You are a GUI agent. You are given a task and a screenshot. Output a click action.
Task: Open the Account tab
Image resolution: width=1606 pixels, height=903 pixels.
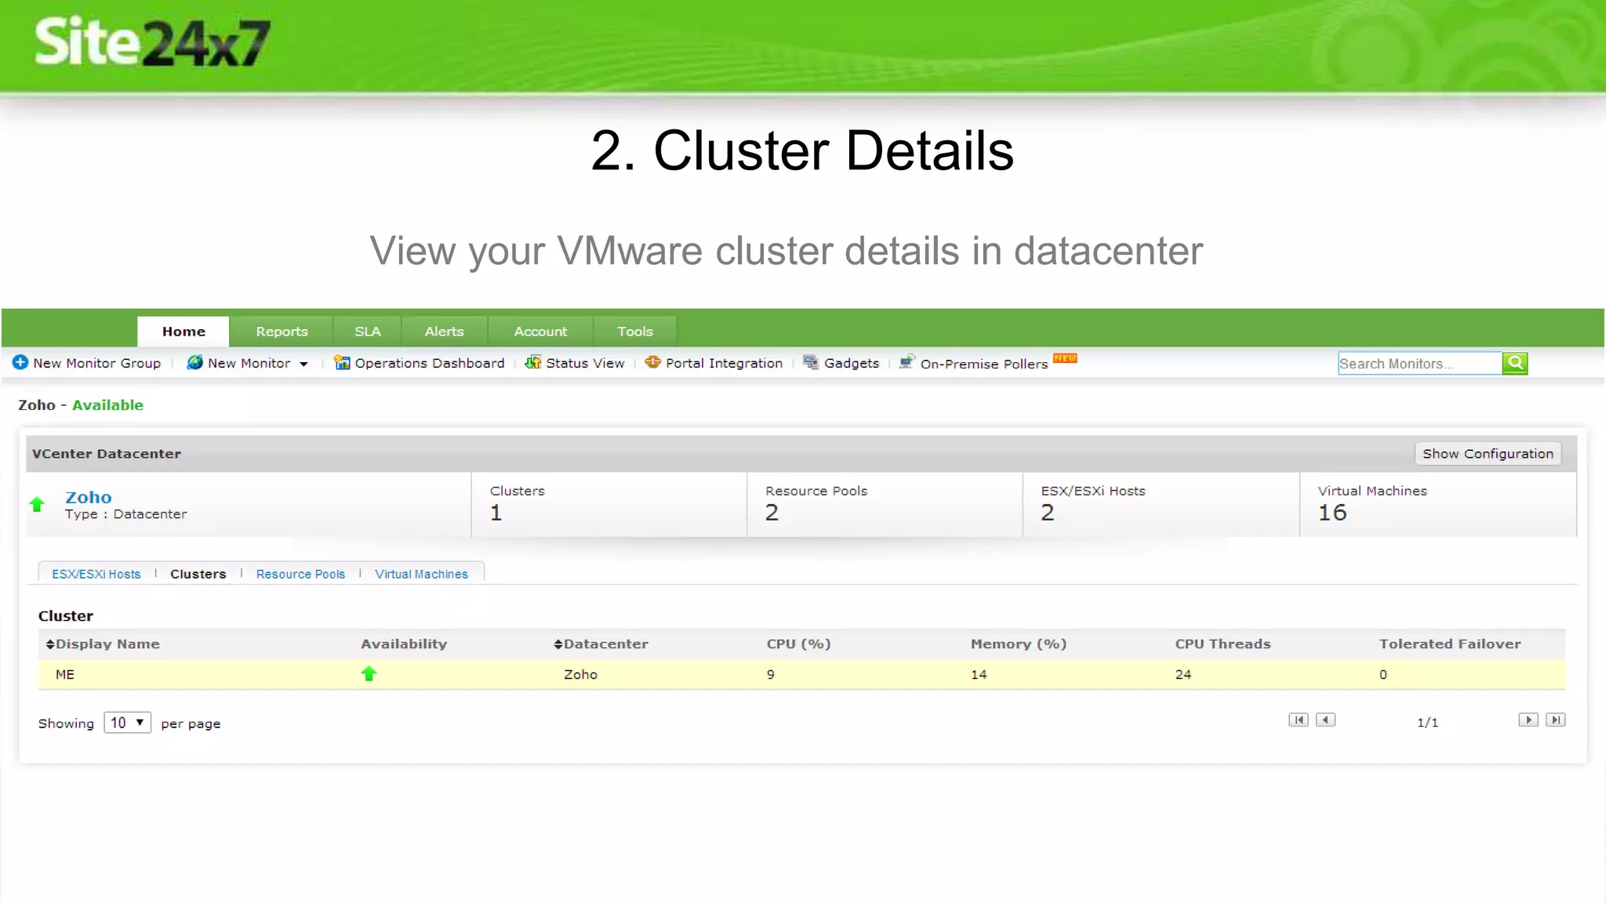[x=540, y=332]
